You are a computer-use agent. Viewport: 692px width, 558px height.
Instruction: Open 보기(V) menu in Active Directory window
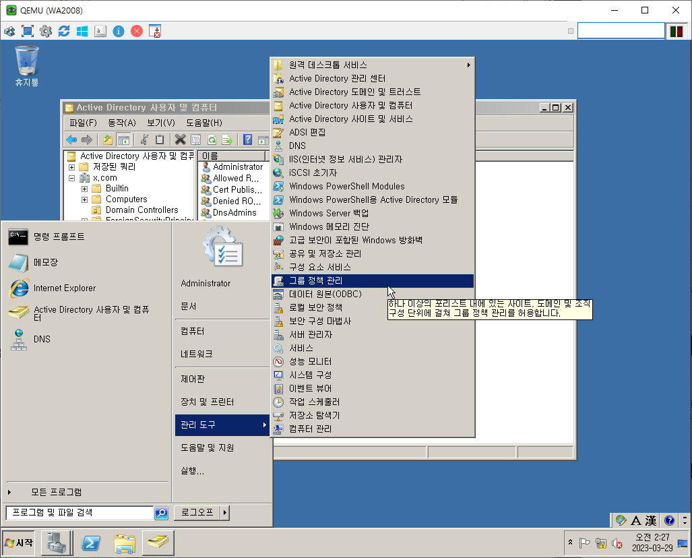pos(160,123)
